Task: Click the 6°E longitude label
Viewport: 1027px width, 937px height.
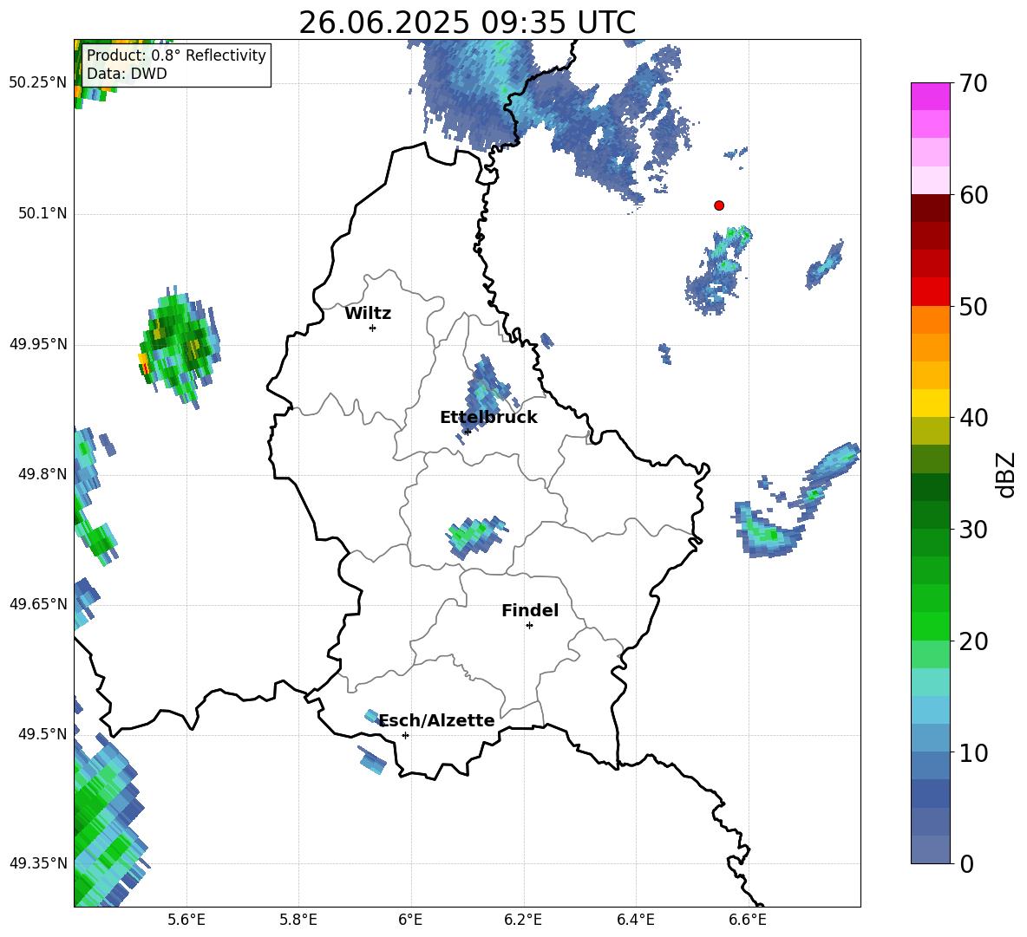Action: click(x=410, y=920)
